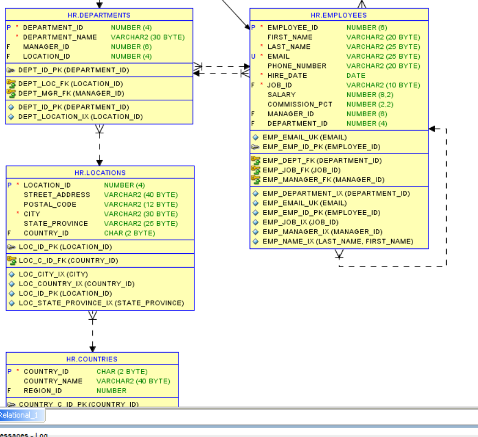Click the EMP_JOB_FK foreign key icon

[x=255, y=170]
